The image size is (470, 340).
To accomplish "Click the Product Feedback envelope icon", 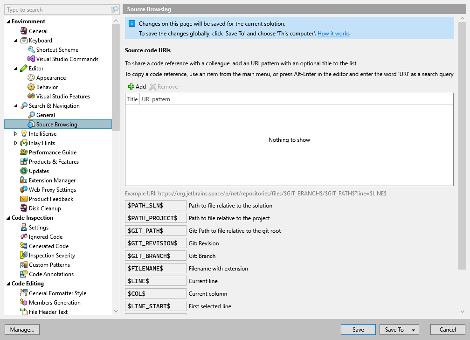I will coord(24,199).
